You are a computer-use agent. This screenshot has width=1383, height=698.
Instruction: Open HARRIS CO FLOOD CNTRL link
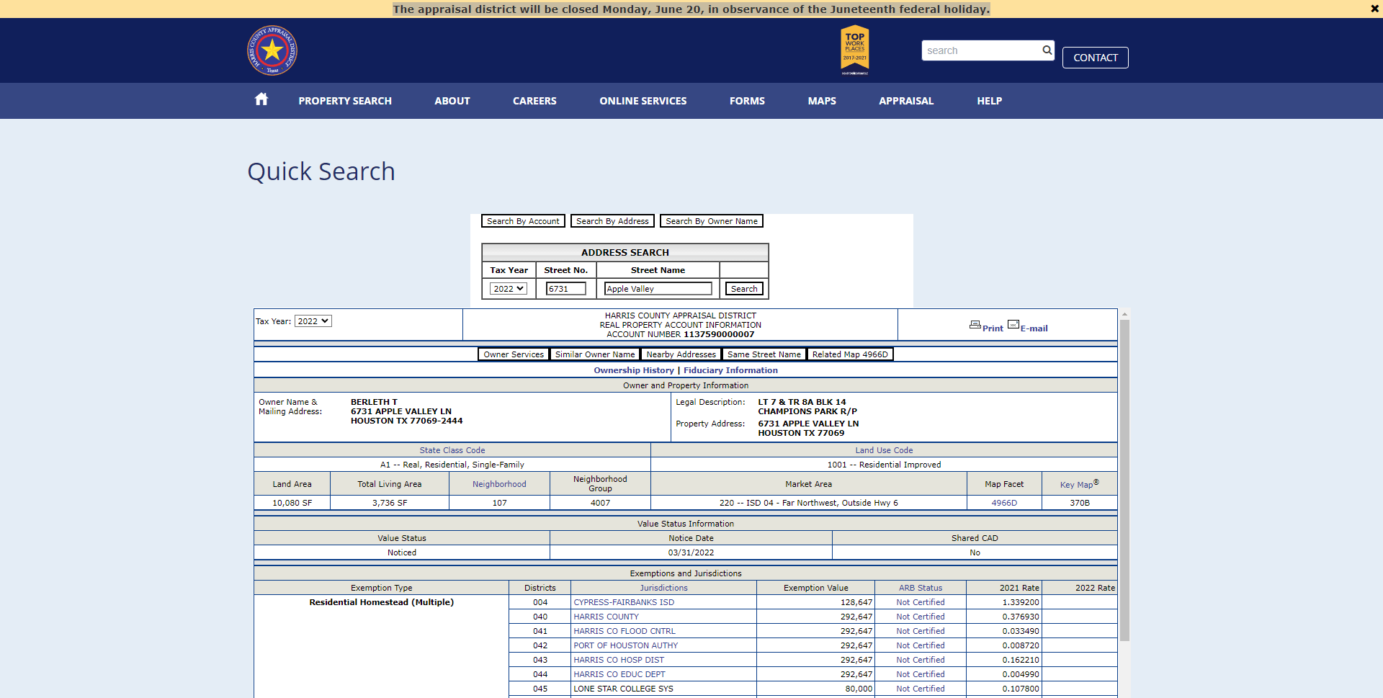pyautogui.click(x=625, y=631)
